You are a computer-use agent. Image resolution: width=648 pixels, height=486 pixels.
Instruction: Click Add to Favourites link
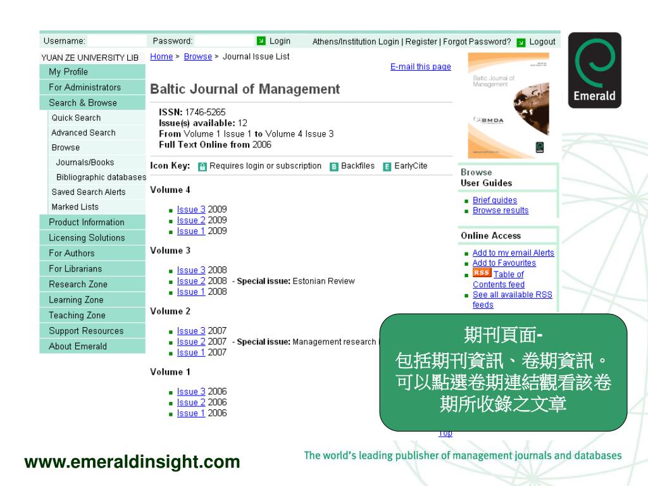coord(504,263)
